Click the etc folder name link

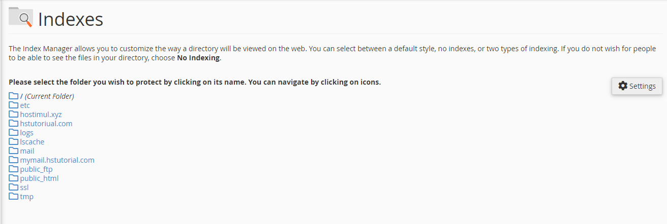click(x=25, y=105)
